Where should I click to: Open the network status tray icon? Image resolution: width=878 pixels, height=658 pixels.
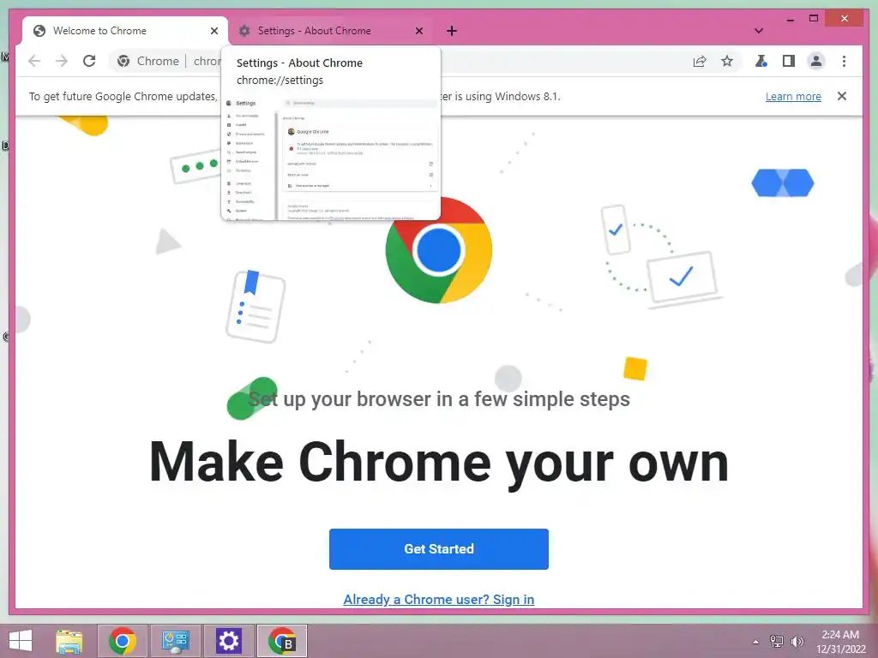777,641
